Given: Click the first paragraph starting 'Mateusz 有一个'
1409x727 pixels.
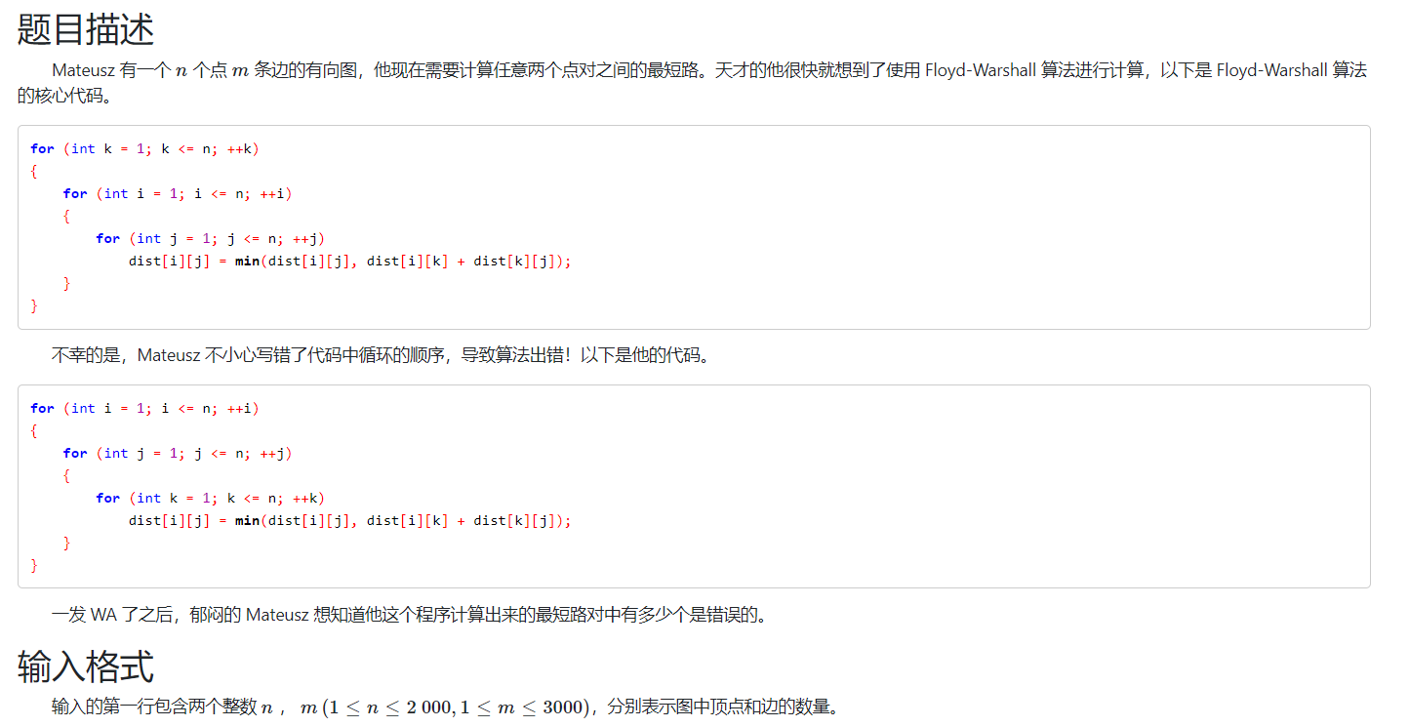Looking at the screenshot, I should (692, 82).
